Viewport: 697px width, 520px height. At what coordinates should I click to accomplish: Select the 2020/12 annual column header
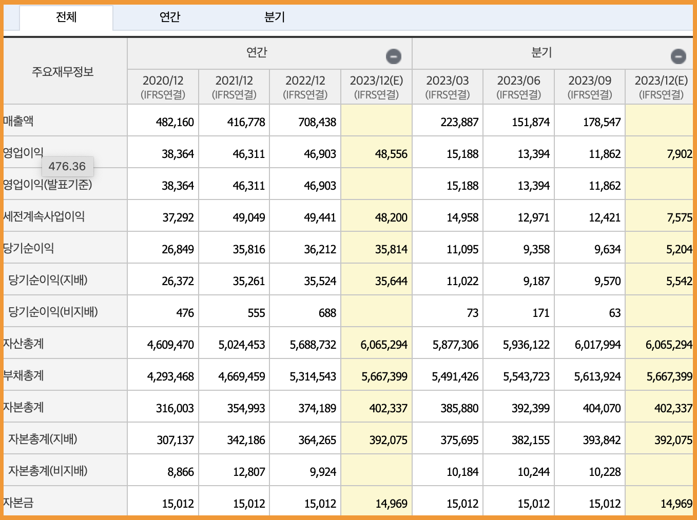coord(163,87)
